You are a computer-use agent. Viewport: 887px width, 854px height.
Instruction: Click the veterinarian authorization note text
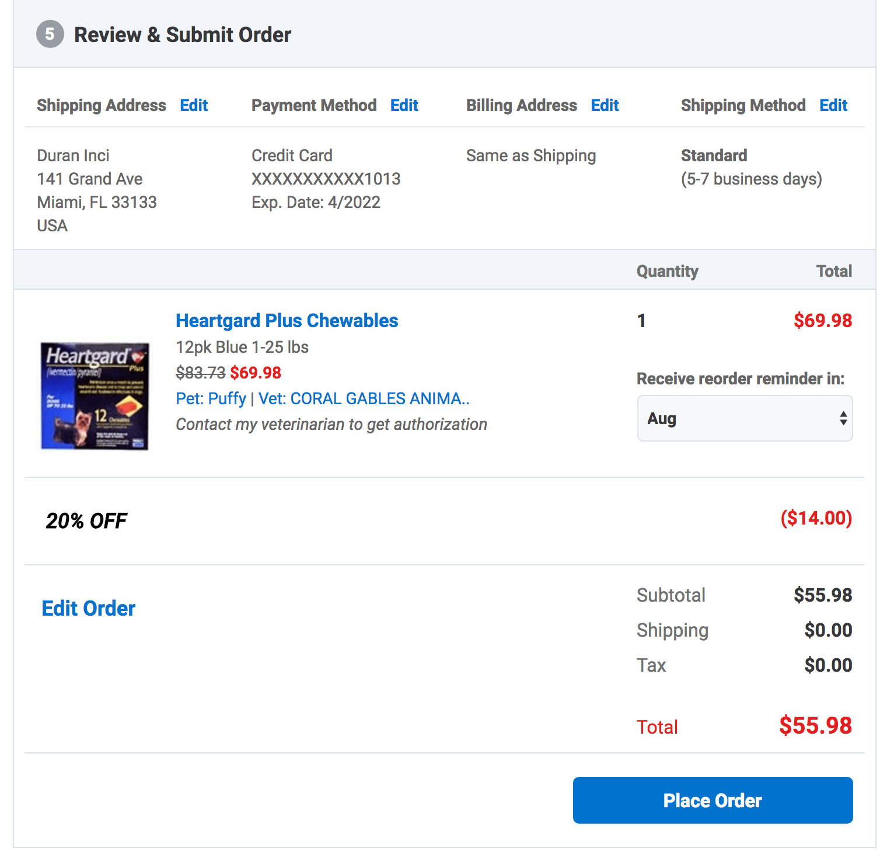click(331, 424)
